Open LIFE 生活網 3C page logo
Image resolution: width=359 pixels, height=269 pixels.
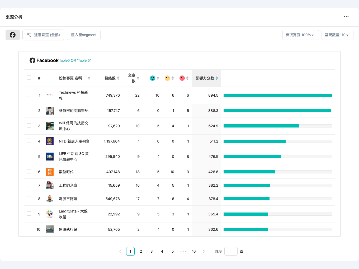50,157
